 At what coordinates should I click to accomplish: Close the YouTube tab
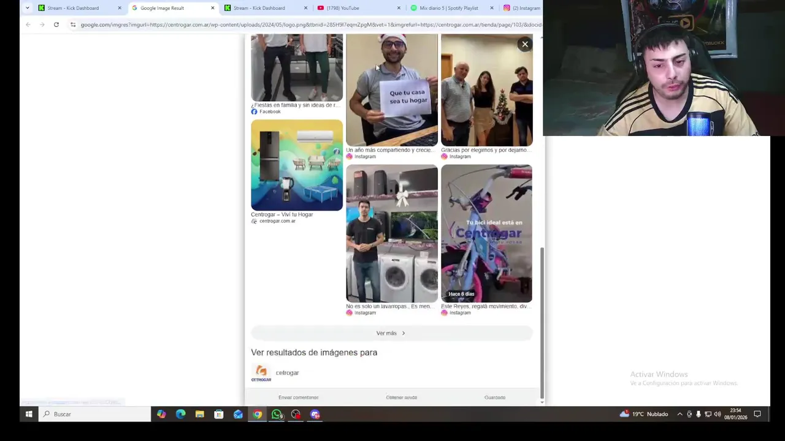399,8
